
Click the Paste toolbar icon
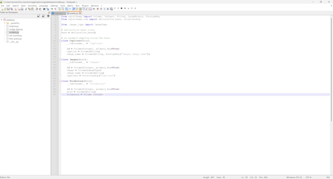33,9
